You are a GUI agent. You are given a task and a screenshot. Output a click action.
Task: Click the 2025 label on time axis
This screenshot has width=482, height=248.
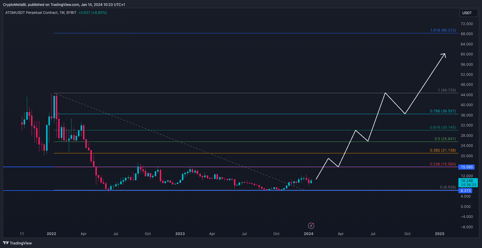(439, 234)
